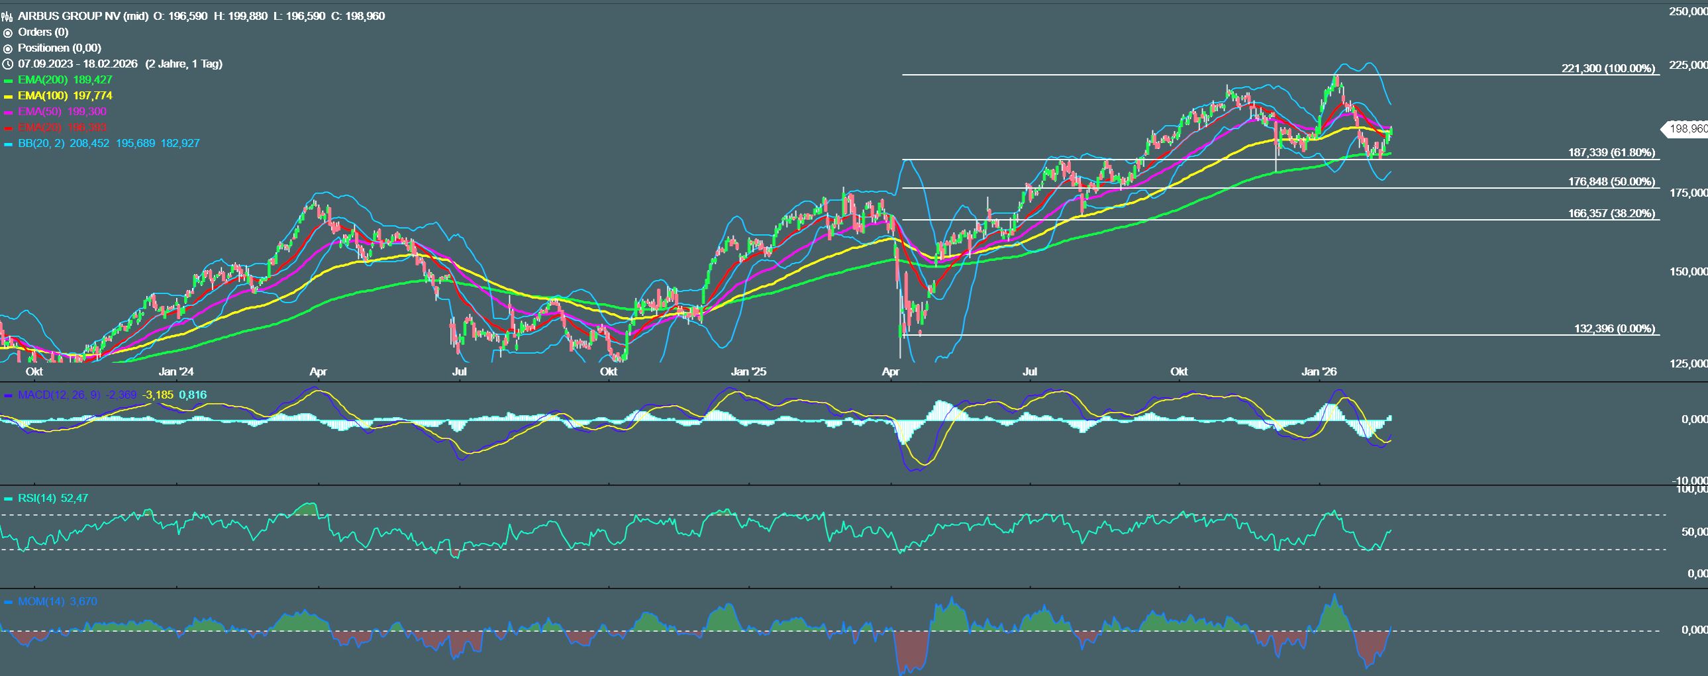The image size is (1708, 676).
Task: Click the circle icon next to Orders
Action: click(8, 32)
